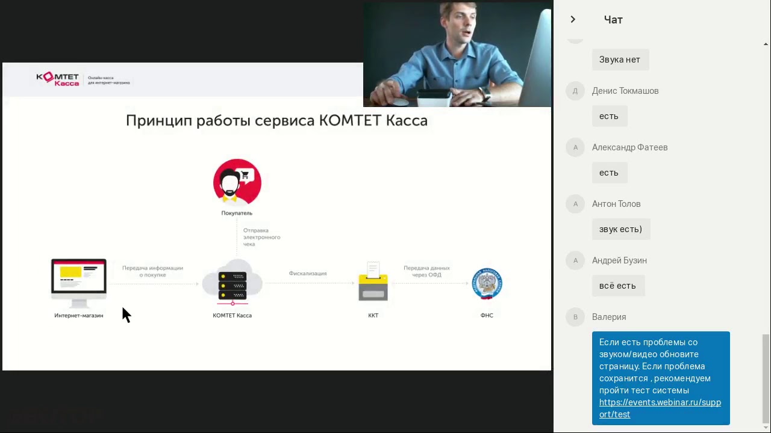The width and height of the screenshot is (771, 433).
Task: Click the КОМТЕТ Касса cloud server icon
Action: [232, 283]
